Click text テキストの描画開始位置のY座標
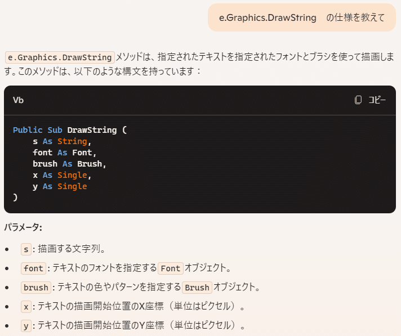The image size is (401, 336). (101, 325)
